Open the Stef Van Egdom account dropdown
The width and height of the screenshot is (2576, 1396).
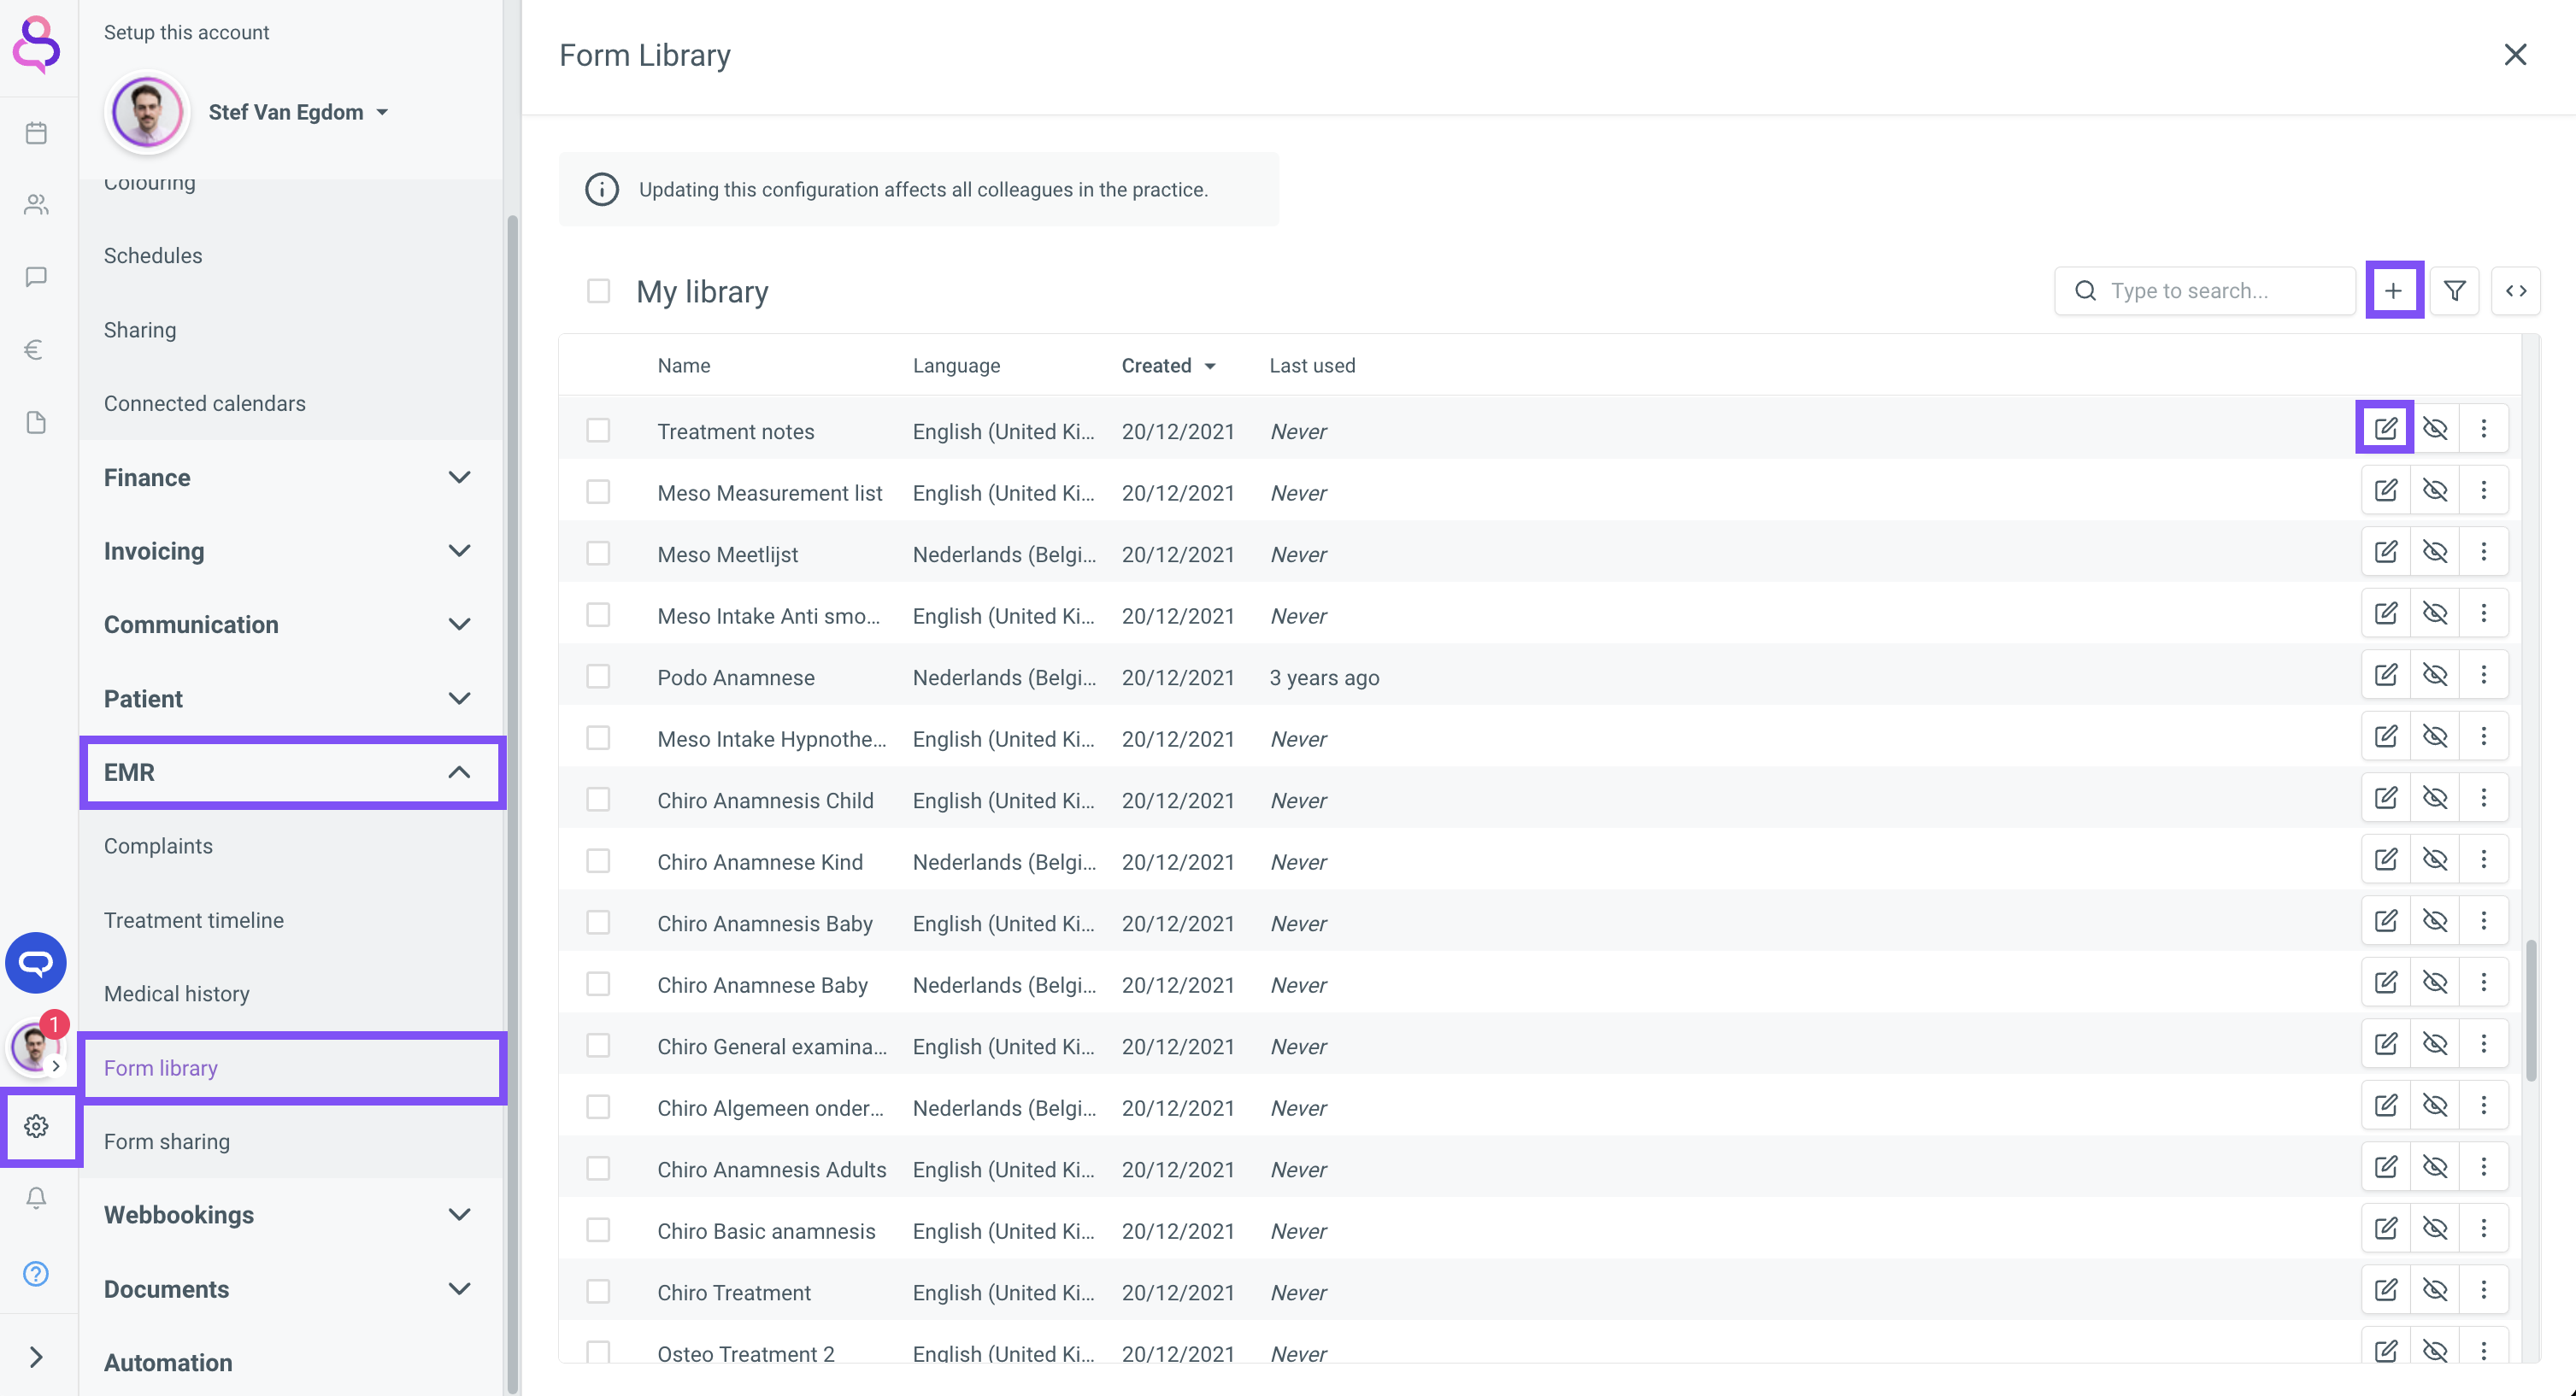click(298, 112)
